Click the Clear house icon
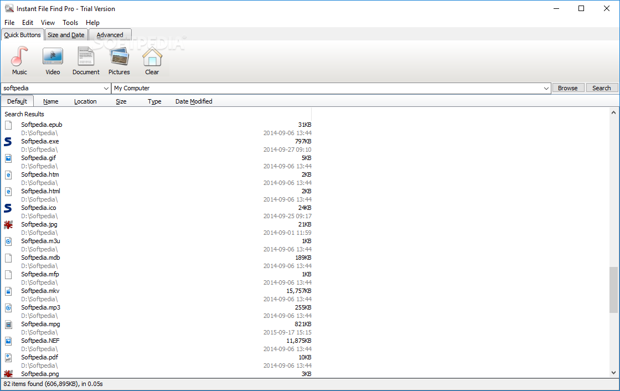620x391 pixels. pos(152,56)
